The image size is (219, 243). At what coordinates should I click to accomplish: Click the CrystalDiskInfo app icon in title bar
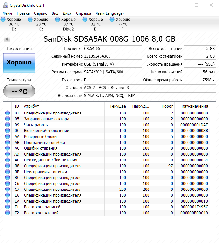tap(6, 5)
